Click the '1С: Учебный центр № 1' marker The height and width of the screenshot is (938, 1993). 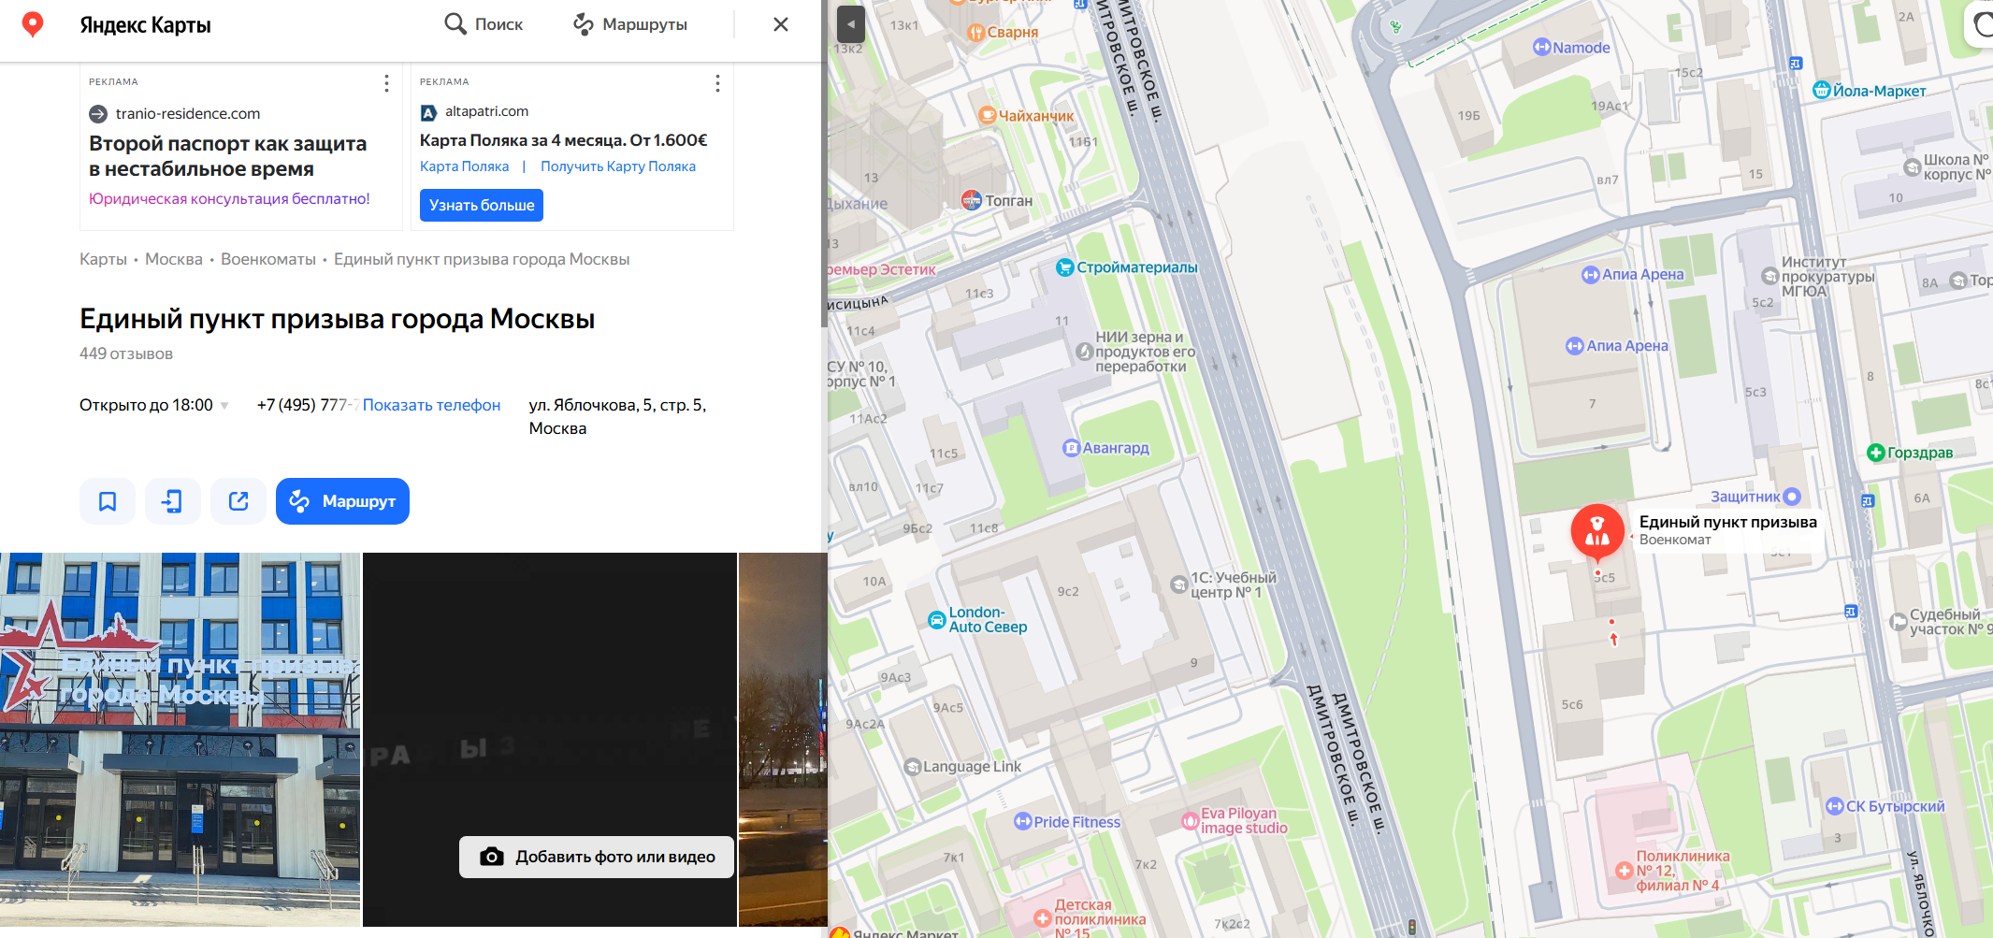1179,585
